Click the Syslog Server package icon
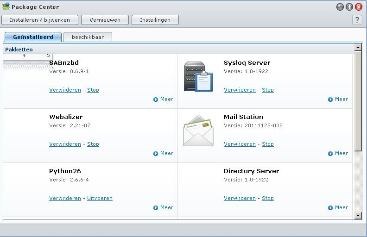 coord(198,77)
